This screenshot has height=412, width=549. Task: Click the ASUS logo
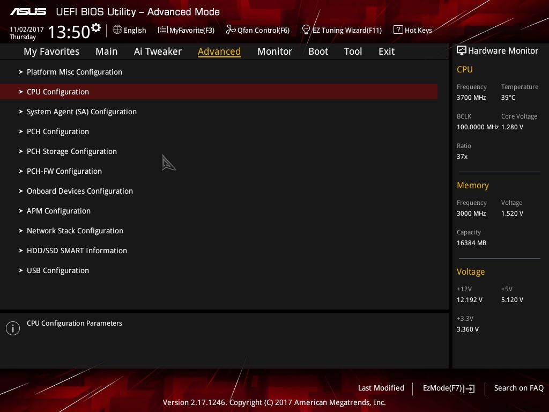tap(28, 12)
